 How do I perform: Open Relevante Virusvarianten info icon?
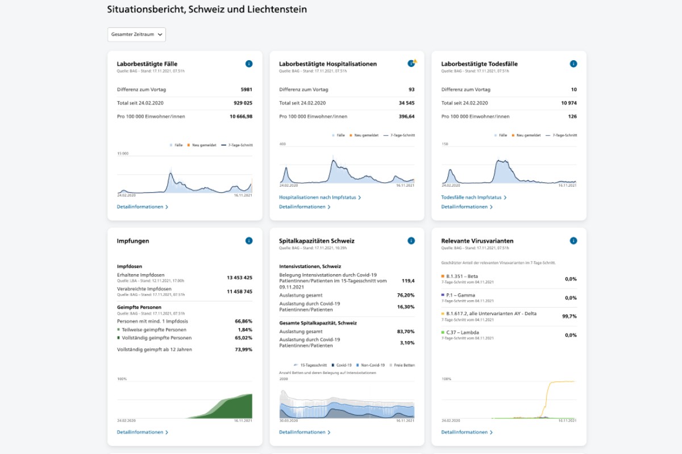[573, 241]
